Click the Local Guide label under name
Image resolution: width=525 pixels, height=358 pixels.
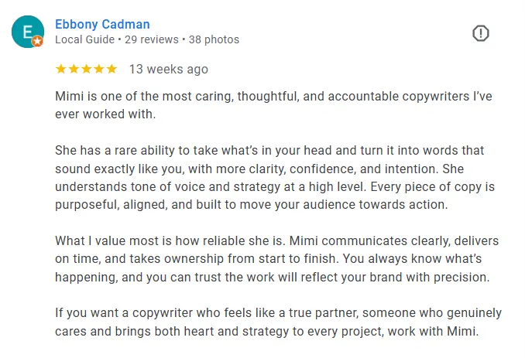click(x=84, y=39)
